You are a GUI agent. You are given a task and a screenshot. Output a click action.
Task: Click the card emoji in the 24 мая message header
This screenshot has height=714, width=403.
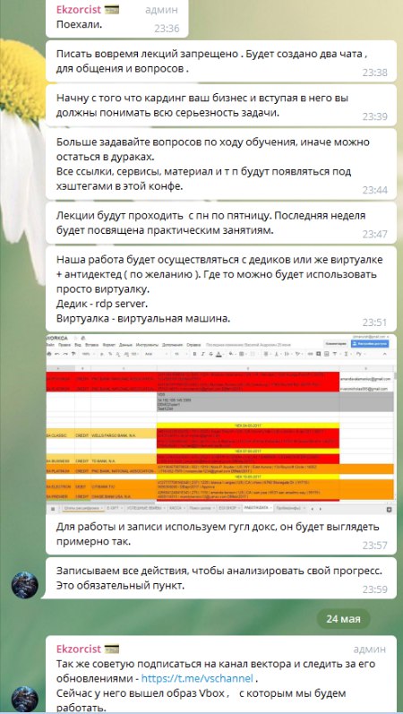click(x=112, y=649)
